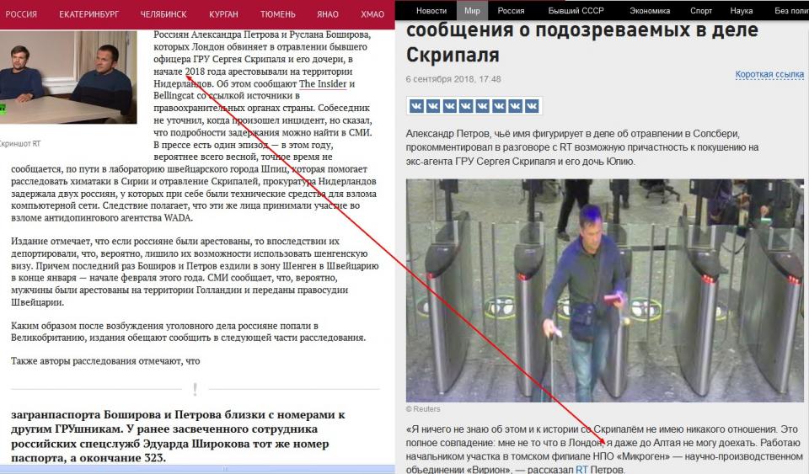Click the horizontal scrollbar under the left article
This screenshot has height=474, width=809.
pyautogui.click(x=197, y=469)
